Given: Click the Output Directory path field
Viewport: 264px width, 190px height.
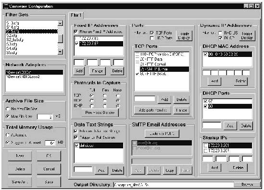Looking at the screenshot, I should tap(174, 185).
